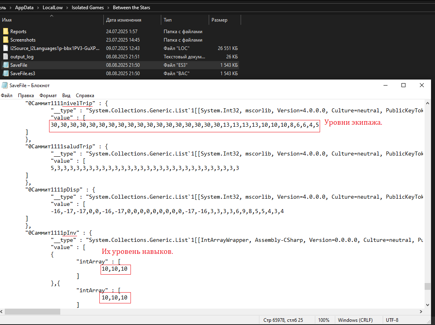
Task: Place cursor on the nivelTrip values line
Action: (x=184, y=125)
